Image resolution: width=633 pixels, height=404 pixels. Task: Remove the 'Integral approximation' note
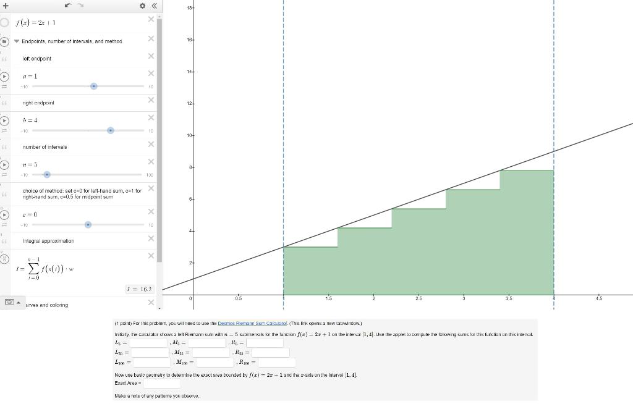pyautogui.click(x=151, y=238)
